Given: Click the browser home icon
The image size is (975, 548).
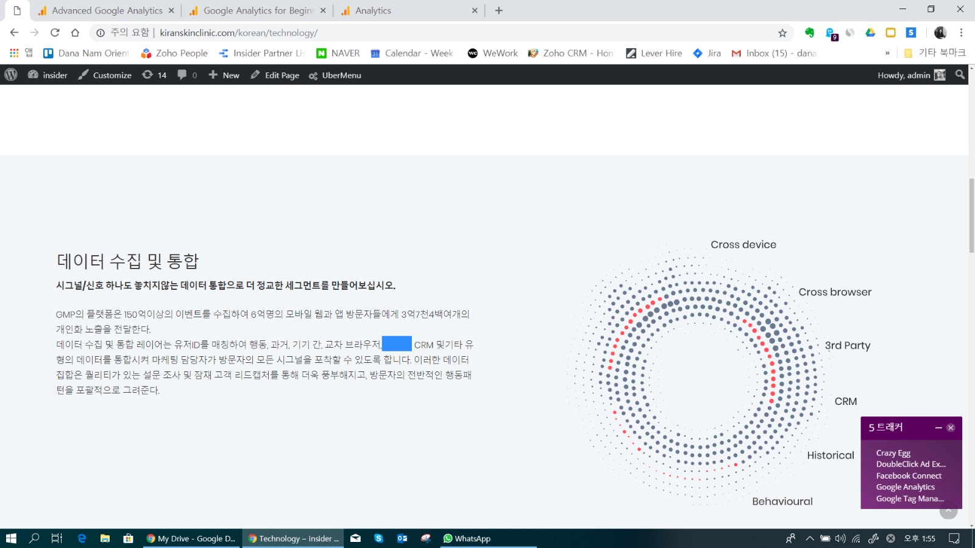Looking at the screenshot, I should pyautogui.click(x=75, y=33).
